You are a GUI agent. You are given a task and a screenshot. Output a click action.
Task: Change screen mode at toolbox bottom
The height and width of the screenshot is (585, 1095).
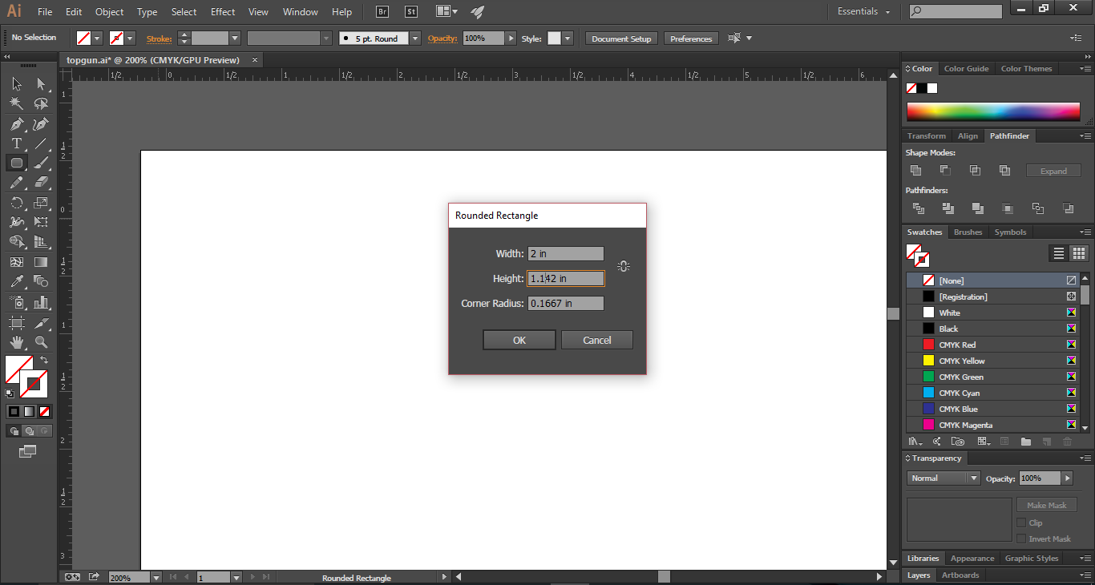[28, 452]
